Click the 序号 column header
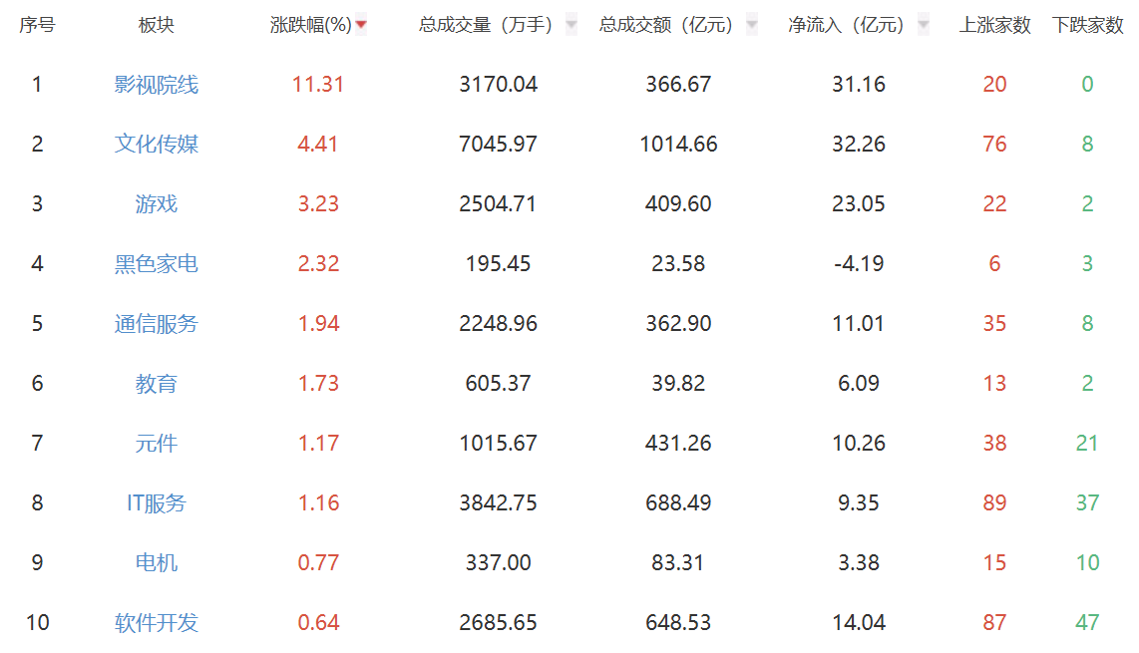1139x653 pixels. [x=36, y=24]
